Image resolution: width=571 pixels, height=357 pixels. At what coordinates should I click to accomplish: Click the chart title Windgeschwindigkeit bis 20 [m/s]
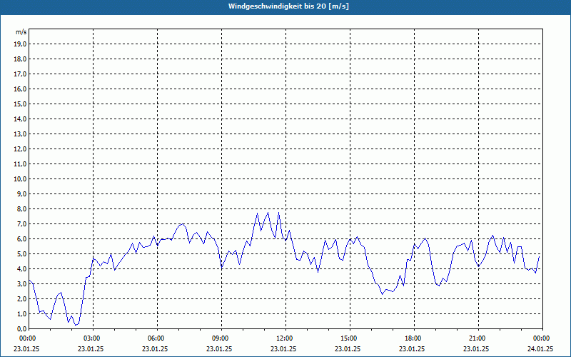click(288, 6)
